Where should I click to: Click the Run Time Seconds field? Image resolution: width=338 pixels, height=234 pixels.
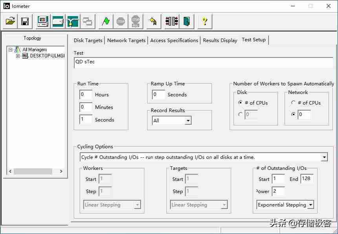(x=86, y=120)
